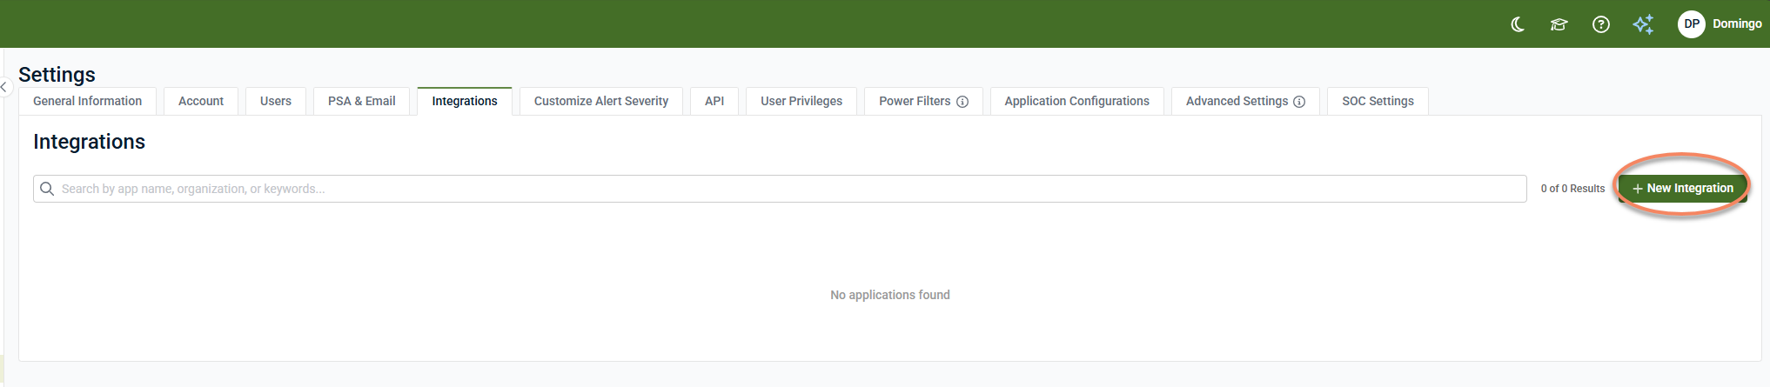Click the '0 of 0 Results' text

tap(1572, 189)
